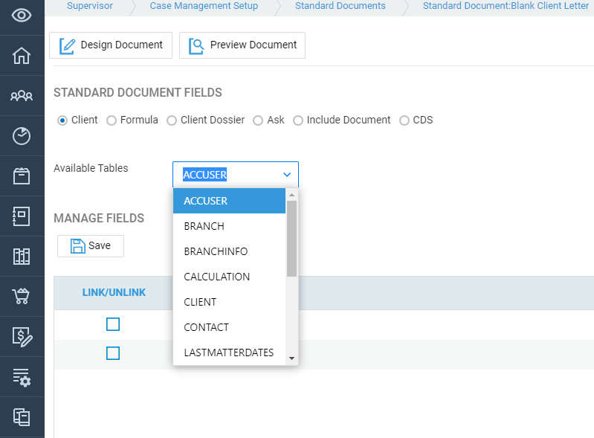Select the Client Dossier radio option
Image resolution: width=594 pixels, height=438 pixels.
(x=172, y=120)
